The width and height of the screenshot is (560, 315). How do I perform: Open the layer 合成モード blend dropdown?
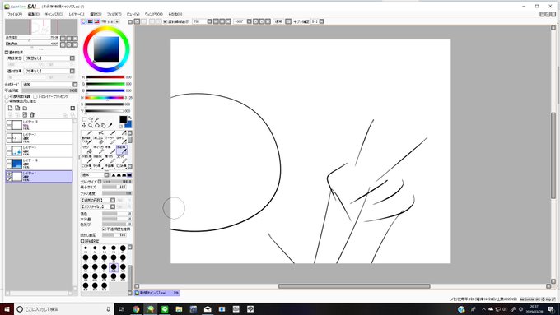[x=75, y=85]
